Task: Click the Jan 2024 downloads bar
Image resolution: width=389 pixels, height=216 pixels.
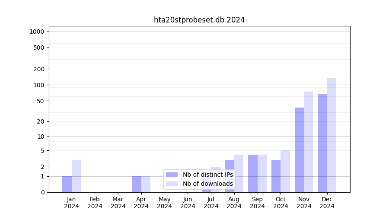Action: pyautogui.click(x=76, y=176)
